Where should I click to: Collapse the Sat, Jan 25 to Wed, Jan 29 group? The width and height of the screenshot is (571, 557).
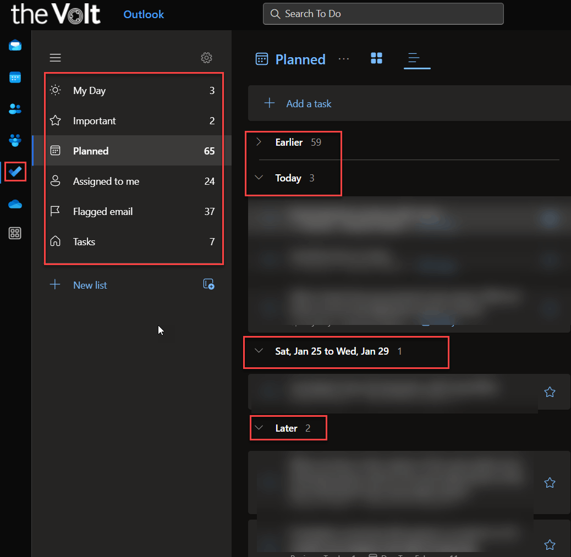(x=259, y=351)
